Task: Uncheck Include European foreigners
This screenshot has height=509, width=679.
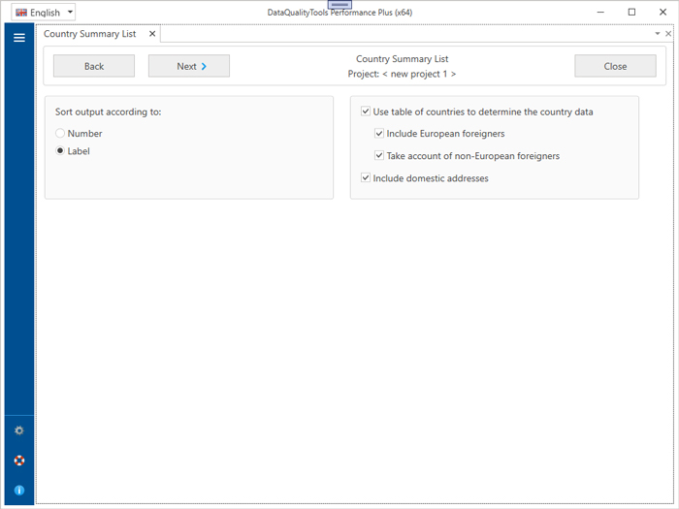Action: coord(379,134)
